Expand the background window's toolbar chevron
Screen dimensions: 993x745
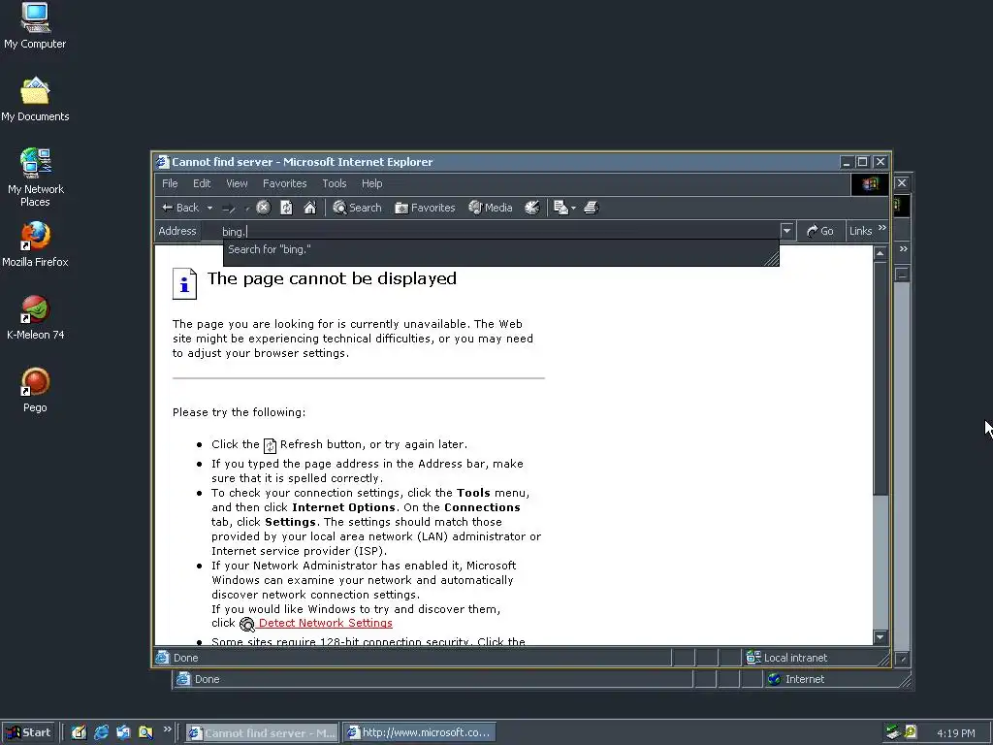[904, 249]
